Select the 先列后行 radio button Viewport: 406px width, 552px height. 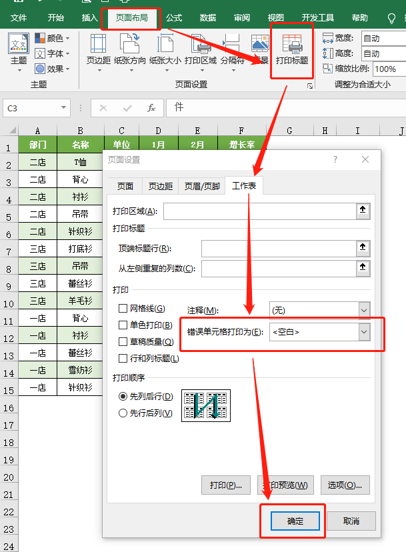[123, 397]
